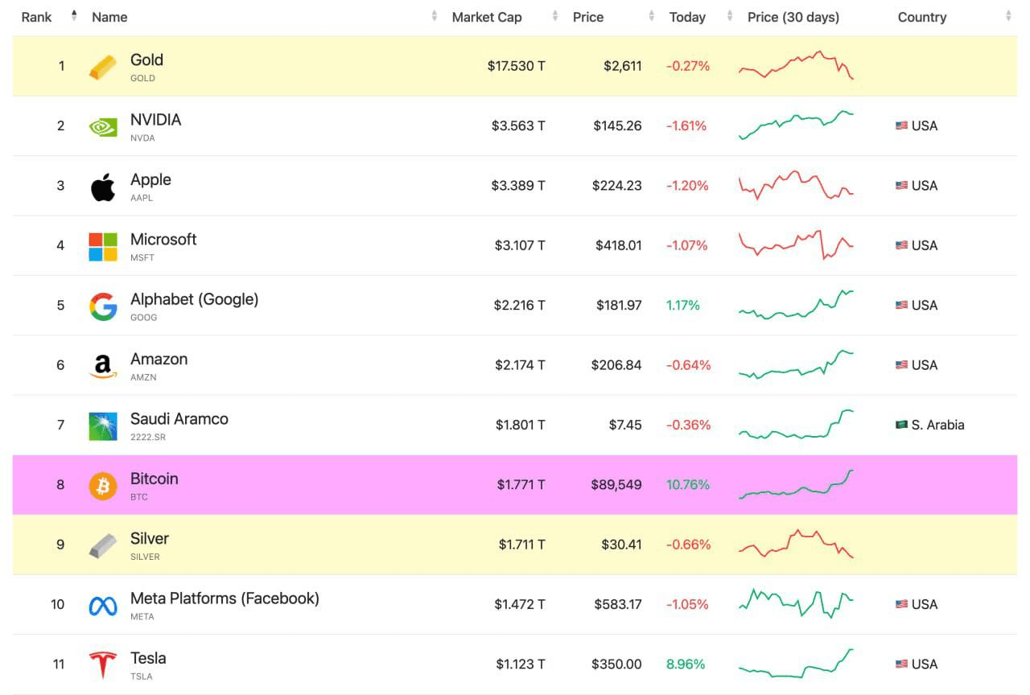Click the Google logo icon
Screen dimensions: 1030x695
click(x=103, y=306)
